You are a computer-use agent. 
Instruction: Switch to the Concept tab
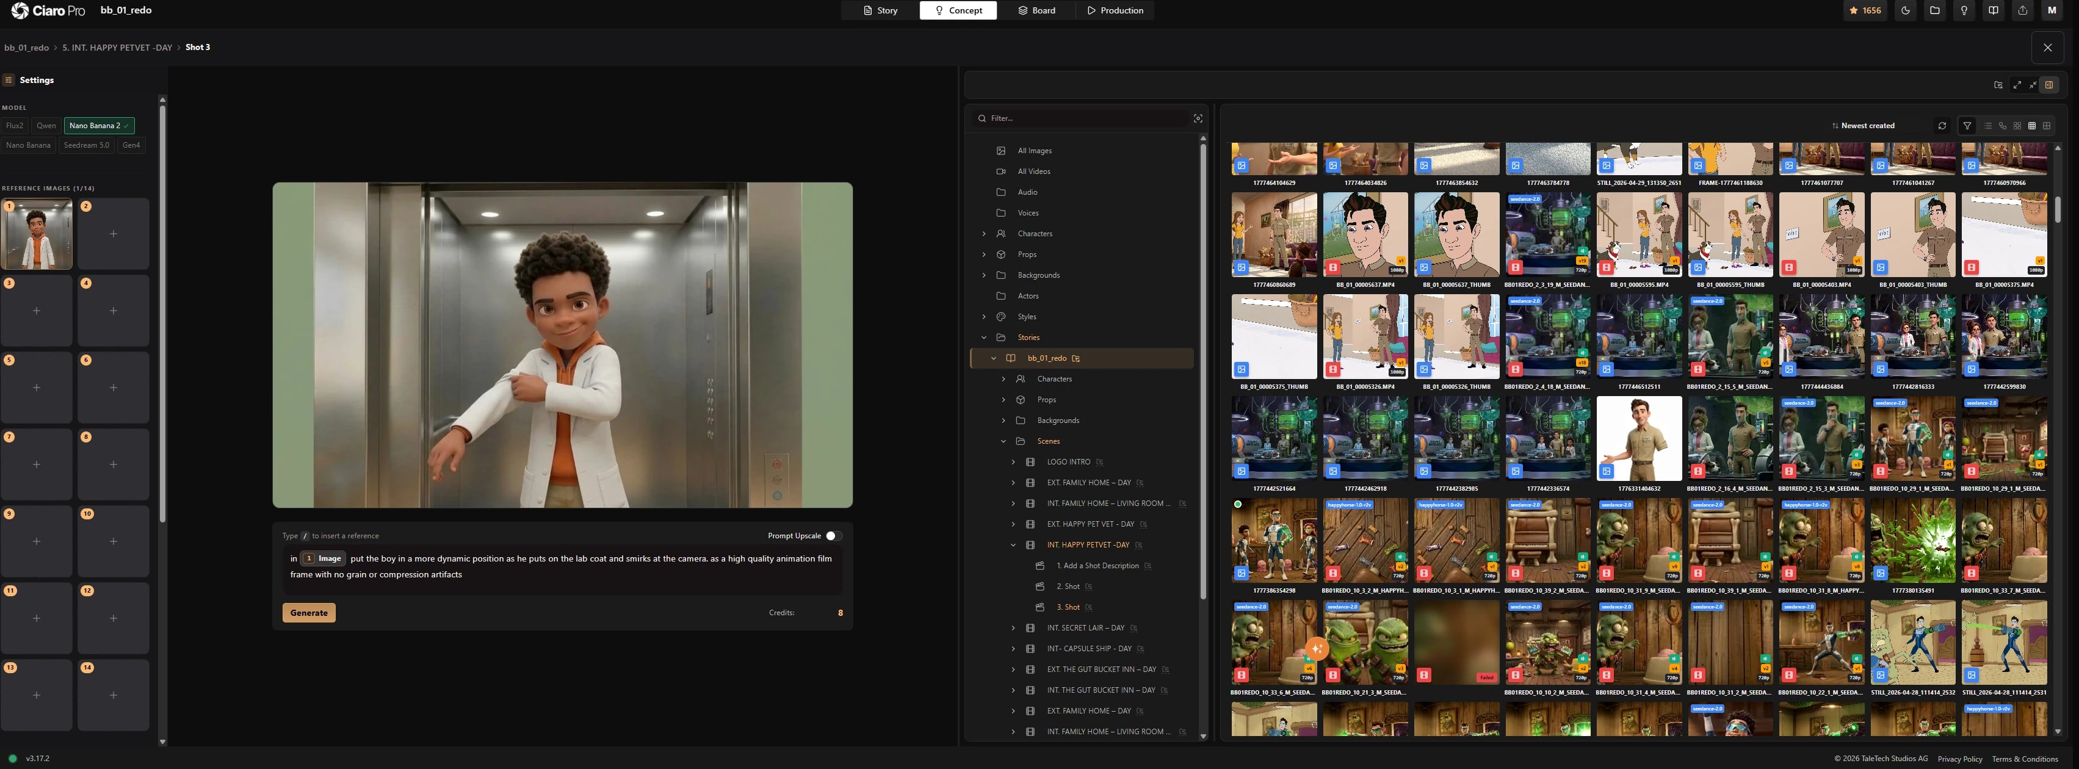(x=958, y=10)
